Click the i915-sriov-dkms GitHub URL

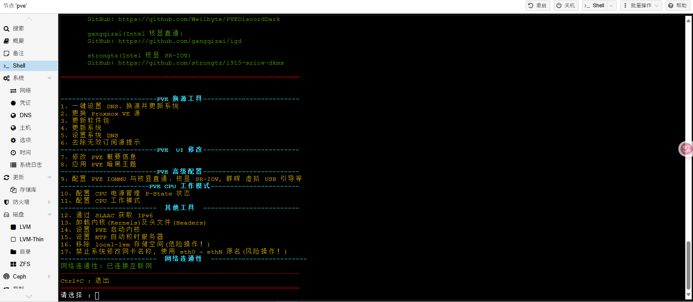click(201, 63)
